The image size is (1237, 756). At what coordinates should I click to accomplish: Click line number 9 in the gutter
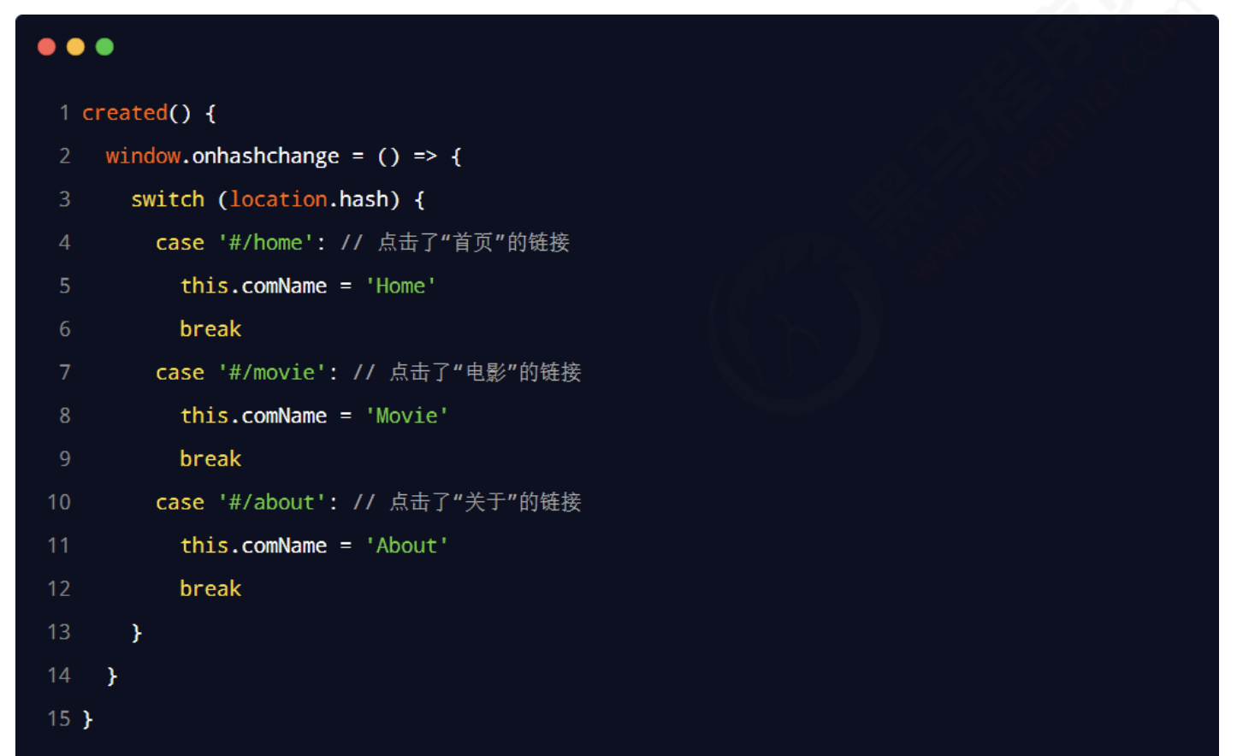tap(65, 459)
